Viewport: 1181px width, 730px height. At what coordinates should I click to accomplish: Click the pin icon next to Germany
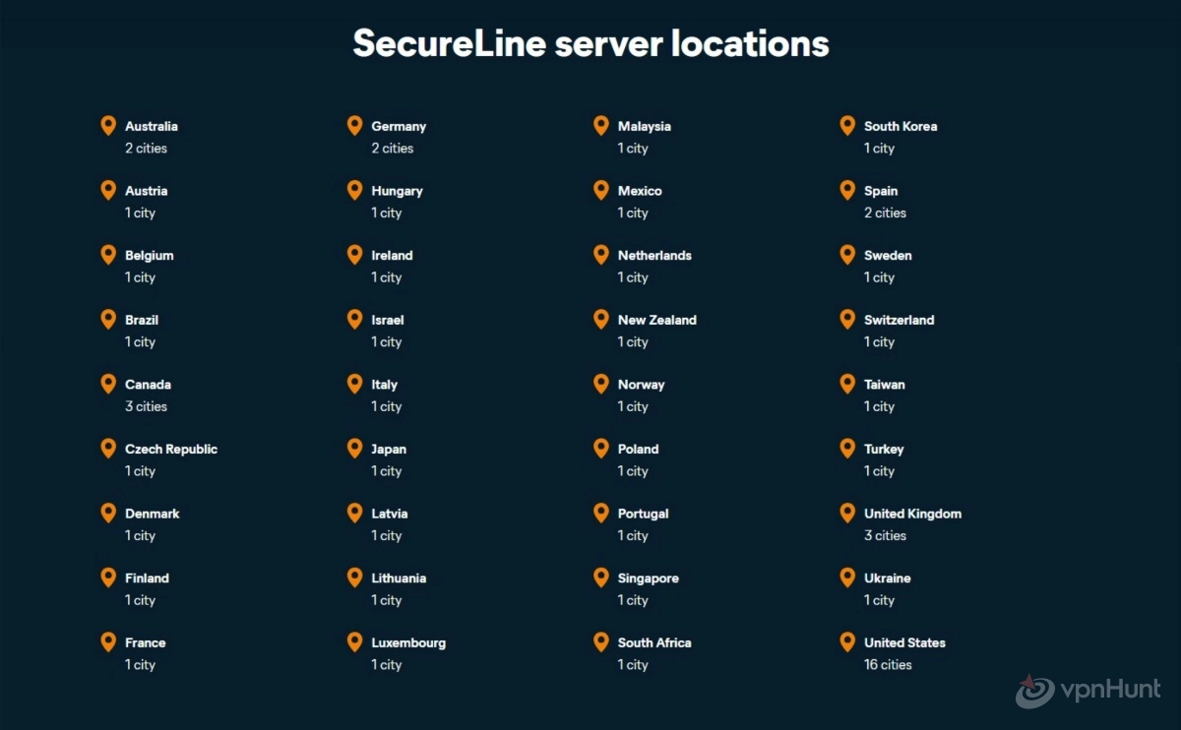[x=354, y=126]
